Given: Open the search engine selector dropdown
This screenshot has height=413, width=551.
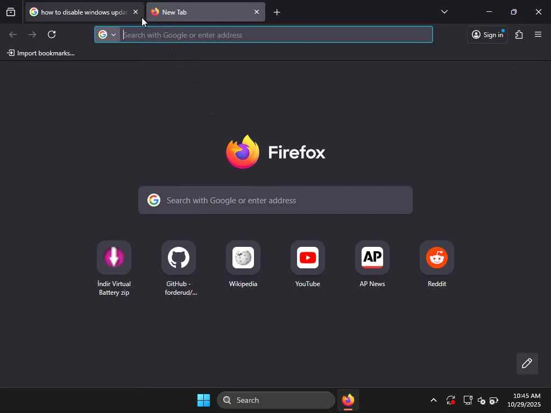Looking at the screenshot, I should pyautogui.click(x=107, y=34).
